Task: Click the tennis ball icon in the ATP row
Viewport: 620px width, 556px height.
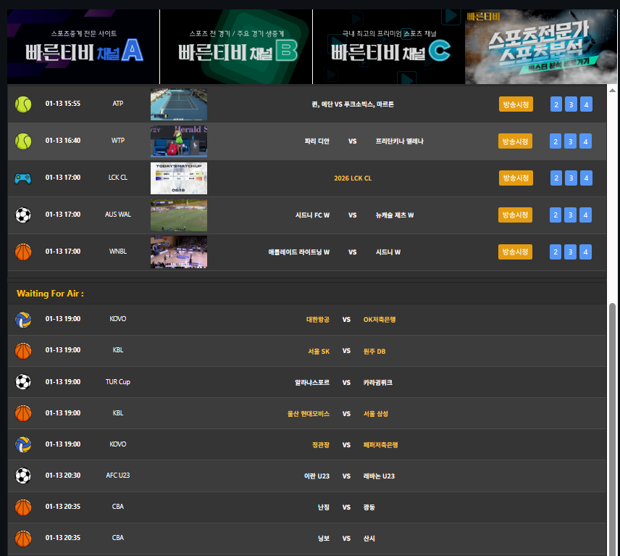Action: (23, 104)
